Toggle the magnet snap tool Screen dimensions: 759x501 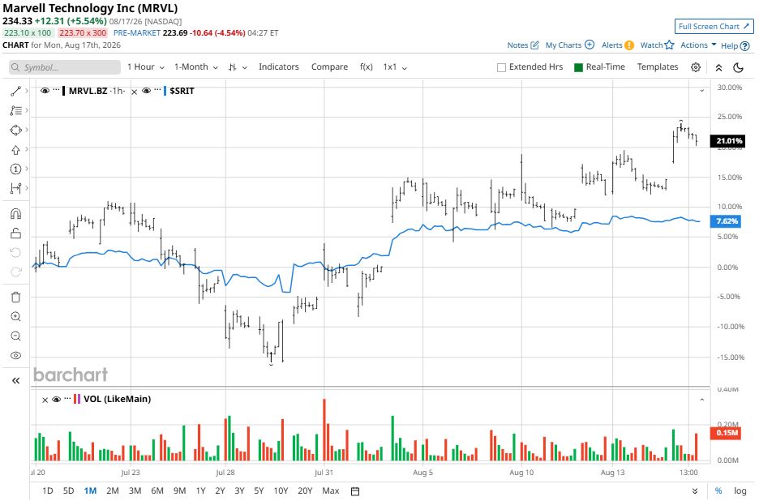pyautogui.click(x=15, y=213)
